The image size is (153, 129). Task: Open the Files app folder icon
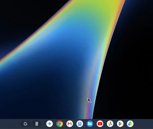[90, 124]
